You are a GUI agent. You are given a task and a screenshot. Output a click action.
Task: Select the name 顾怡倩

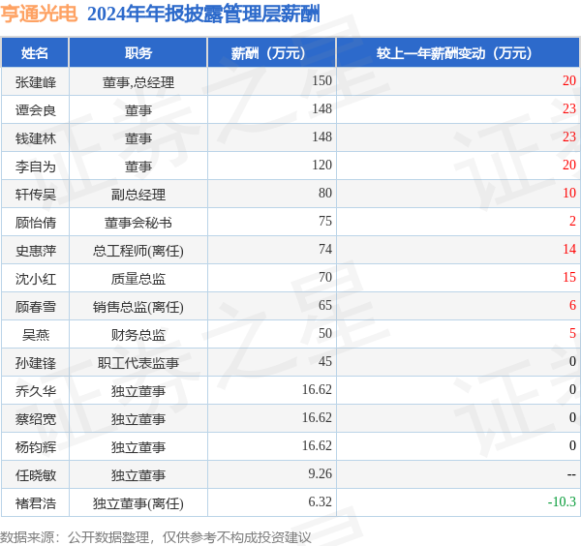(x=36, y=223)
